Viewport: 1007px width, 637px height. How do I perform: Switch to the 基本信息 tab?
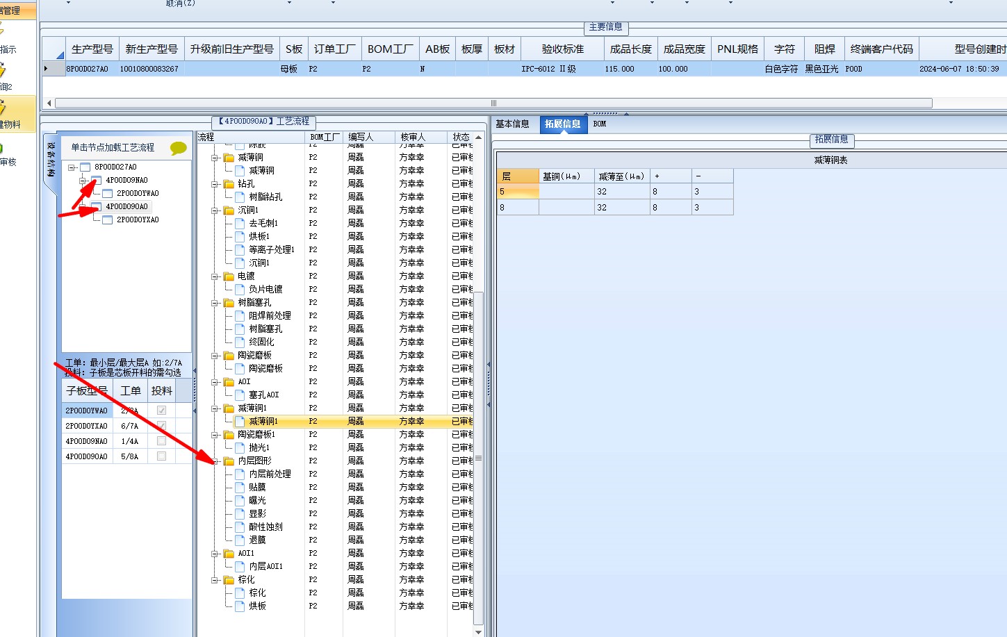512,124
